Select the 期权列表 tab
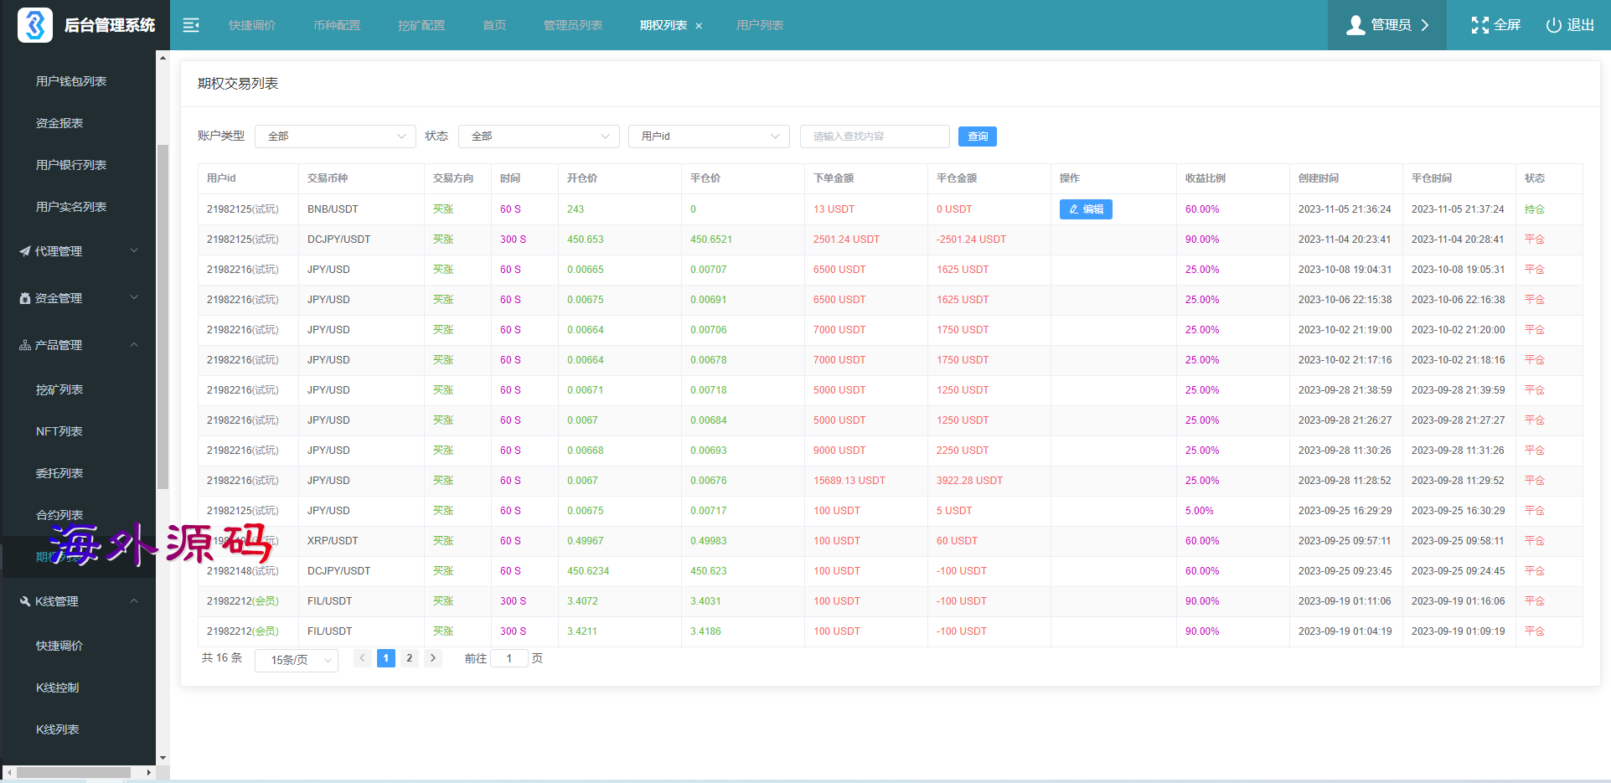The width and height of the screenshot is (1611, 783). [x=664, y=25]
